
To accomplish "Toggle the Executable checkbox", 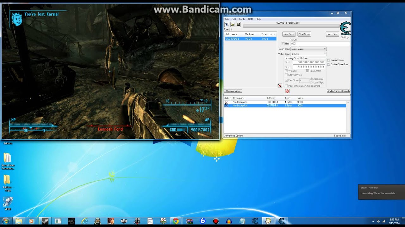I will (x=308, y=71).
